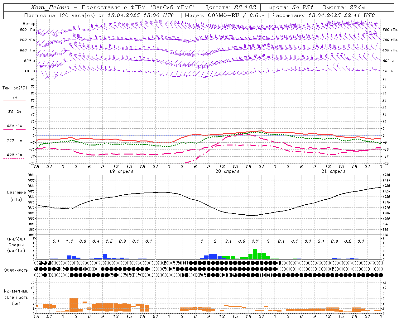Click the 'Облачность' cloud cover row label

point(16,270)
